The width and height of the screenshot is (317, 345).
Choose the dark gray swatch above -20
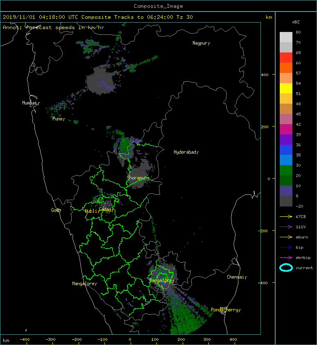pos(286,201)
